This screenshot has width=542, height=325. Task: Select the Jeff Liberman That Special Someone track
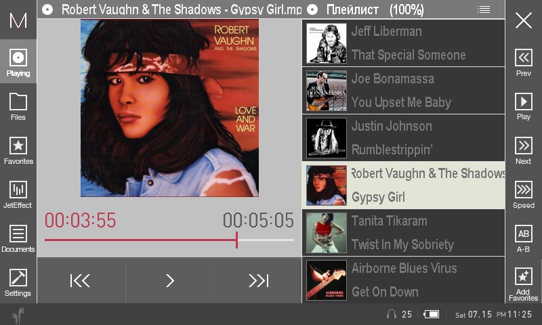(x=403, y=43)
